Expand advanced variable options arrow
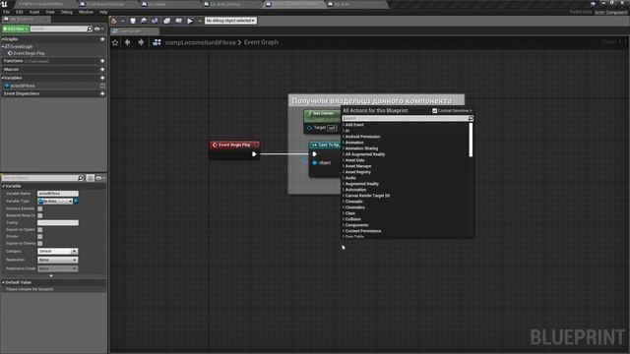This screenshot has height=354, width=630. tap(51, 275)
